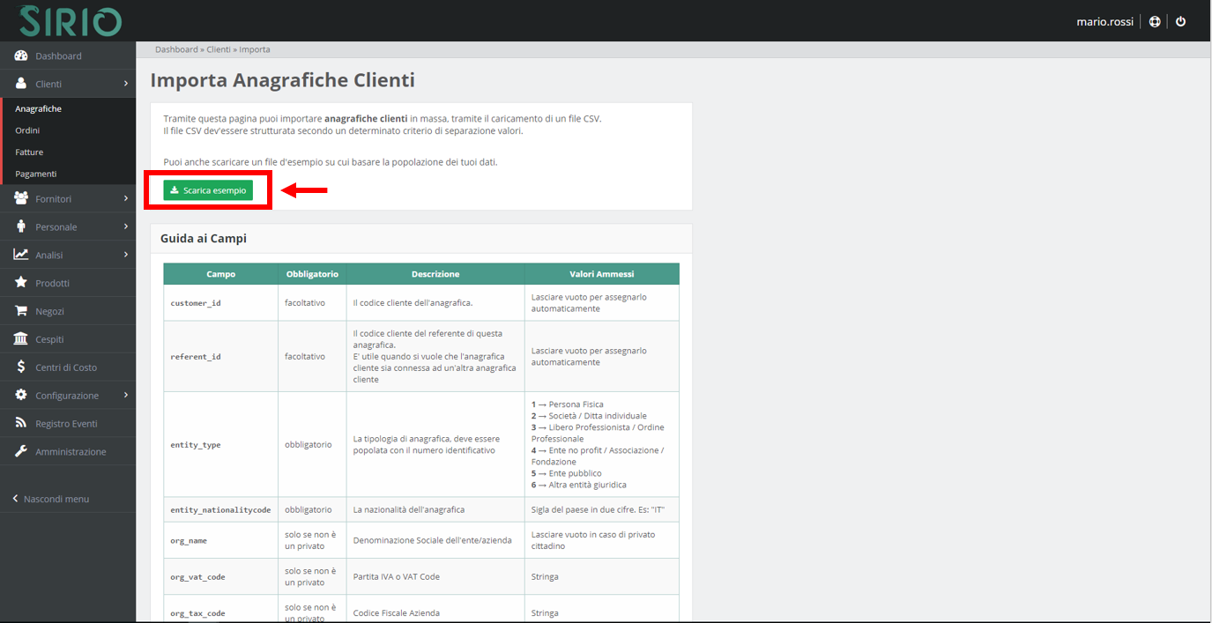Viewport: 1212px width, 623px height.
Task: Expand the Fornitori submenu arrow
Action: pos(126,199)
